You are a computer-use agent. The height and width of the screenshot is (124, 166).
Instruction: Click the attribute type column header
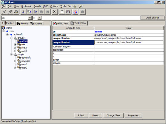point(73,28)
